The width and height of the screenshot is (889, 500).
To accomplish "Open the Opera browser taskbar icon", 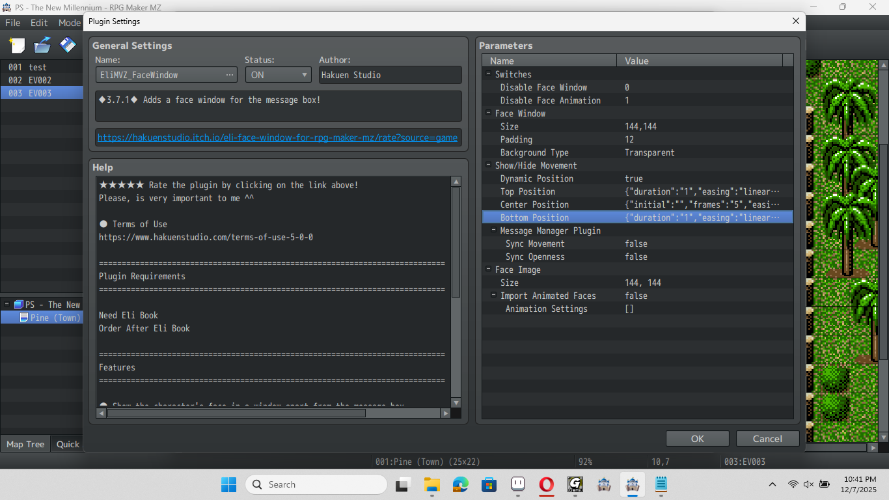I will (547, 484).
